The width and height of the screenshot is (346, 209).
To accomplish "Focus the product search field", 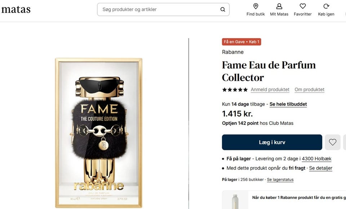I will pyautogui.click(x=159, y=9).
